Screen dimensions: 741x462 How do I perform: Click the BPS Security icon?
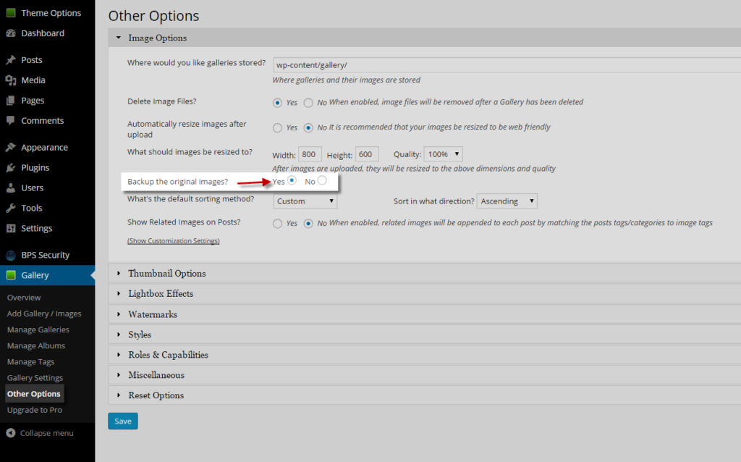click(x=11, y=256)
